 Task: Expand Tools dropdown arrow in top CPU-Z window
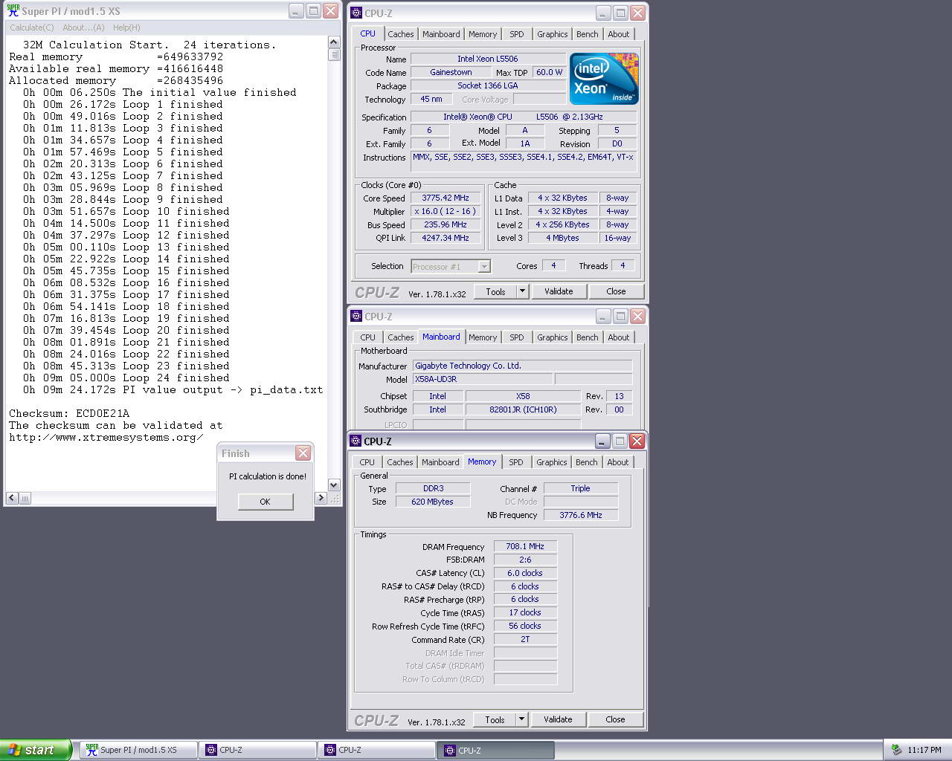click(523, 291)
